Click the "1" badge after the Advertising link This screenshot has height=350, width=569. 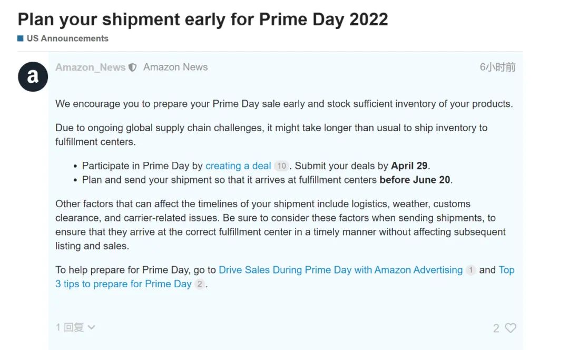472,270
